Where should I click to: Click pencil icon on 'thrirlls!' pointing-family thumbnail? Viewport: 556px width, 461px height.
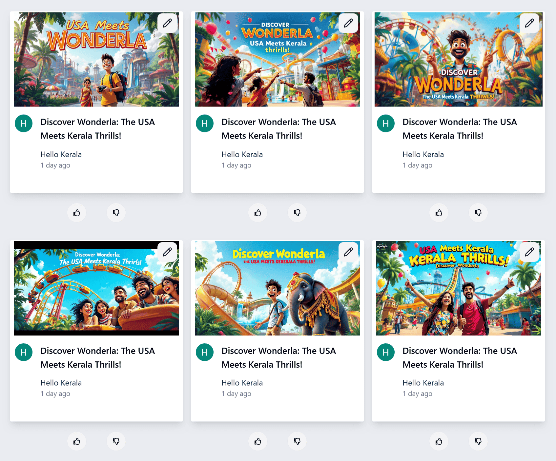348,23
